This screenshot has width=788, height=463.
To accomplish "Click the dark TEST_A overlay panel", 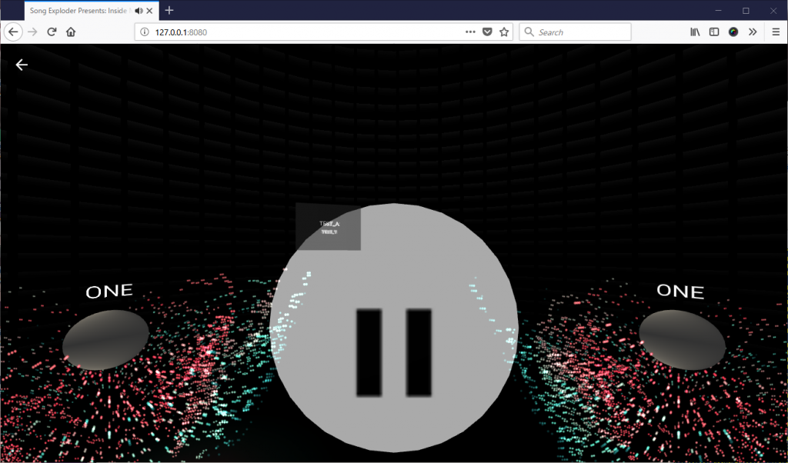I will 328,227.
